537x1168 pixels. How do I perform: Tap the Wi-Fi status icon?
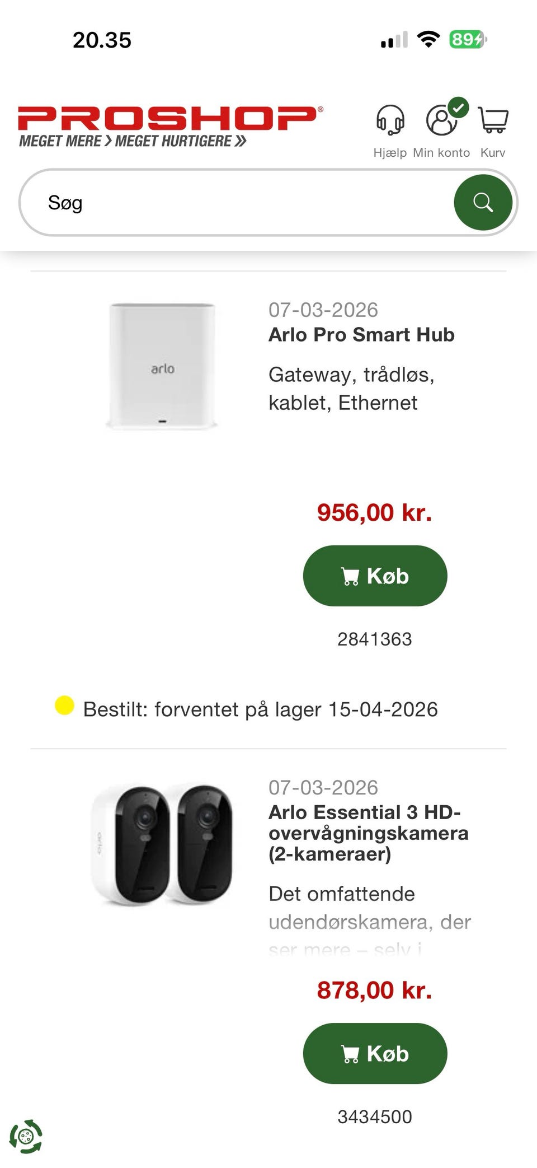pos(428,40)
